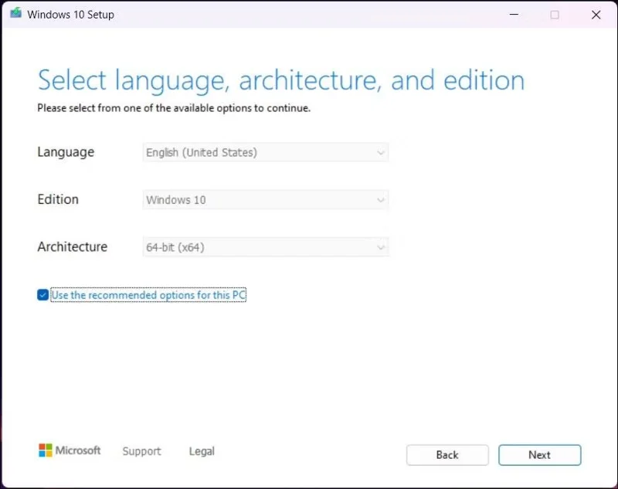Go back with the Back button
Image resolution: width=618 pixels, height=489 pixels.
coord(447,455)
